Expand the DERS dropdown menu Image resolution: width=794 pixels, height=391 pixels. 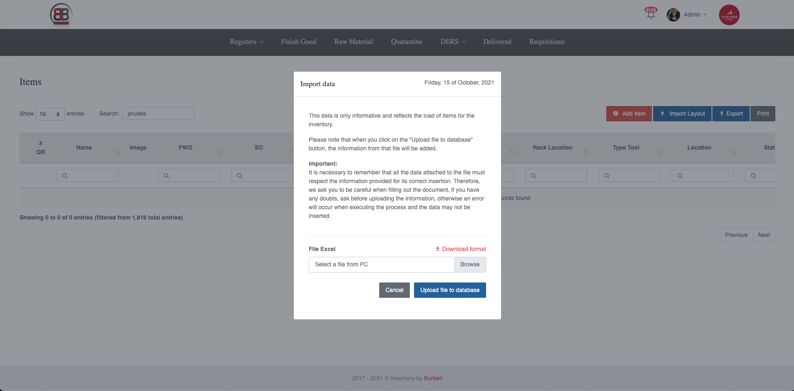(453, 42)
